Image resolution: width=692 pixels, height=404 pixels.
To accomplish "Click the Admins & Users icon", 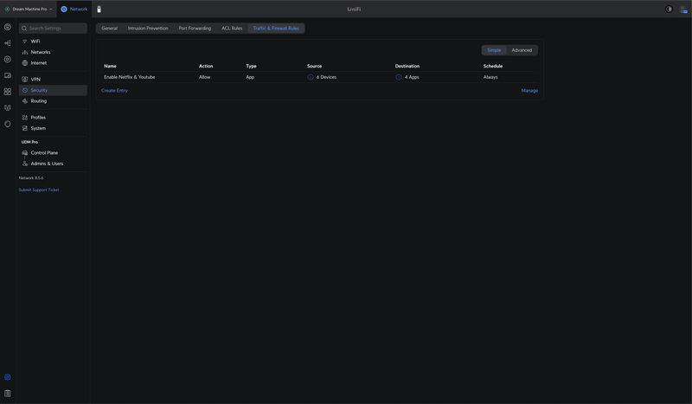I will tap(25, 164).
